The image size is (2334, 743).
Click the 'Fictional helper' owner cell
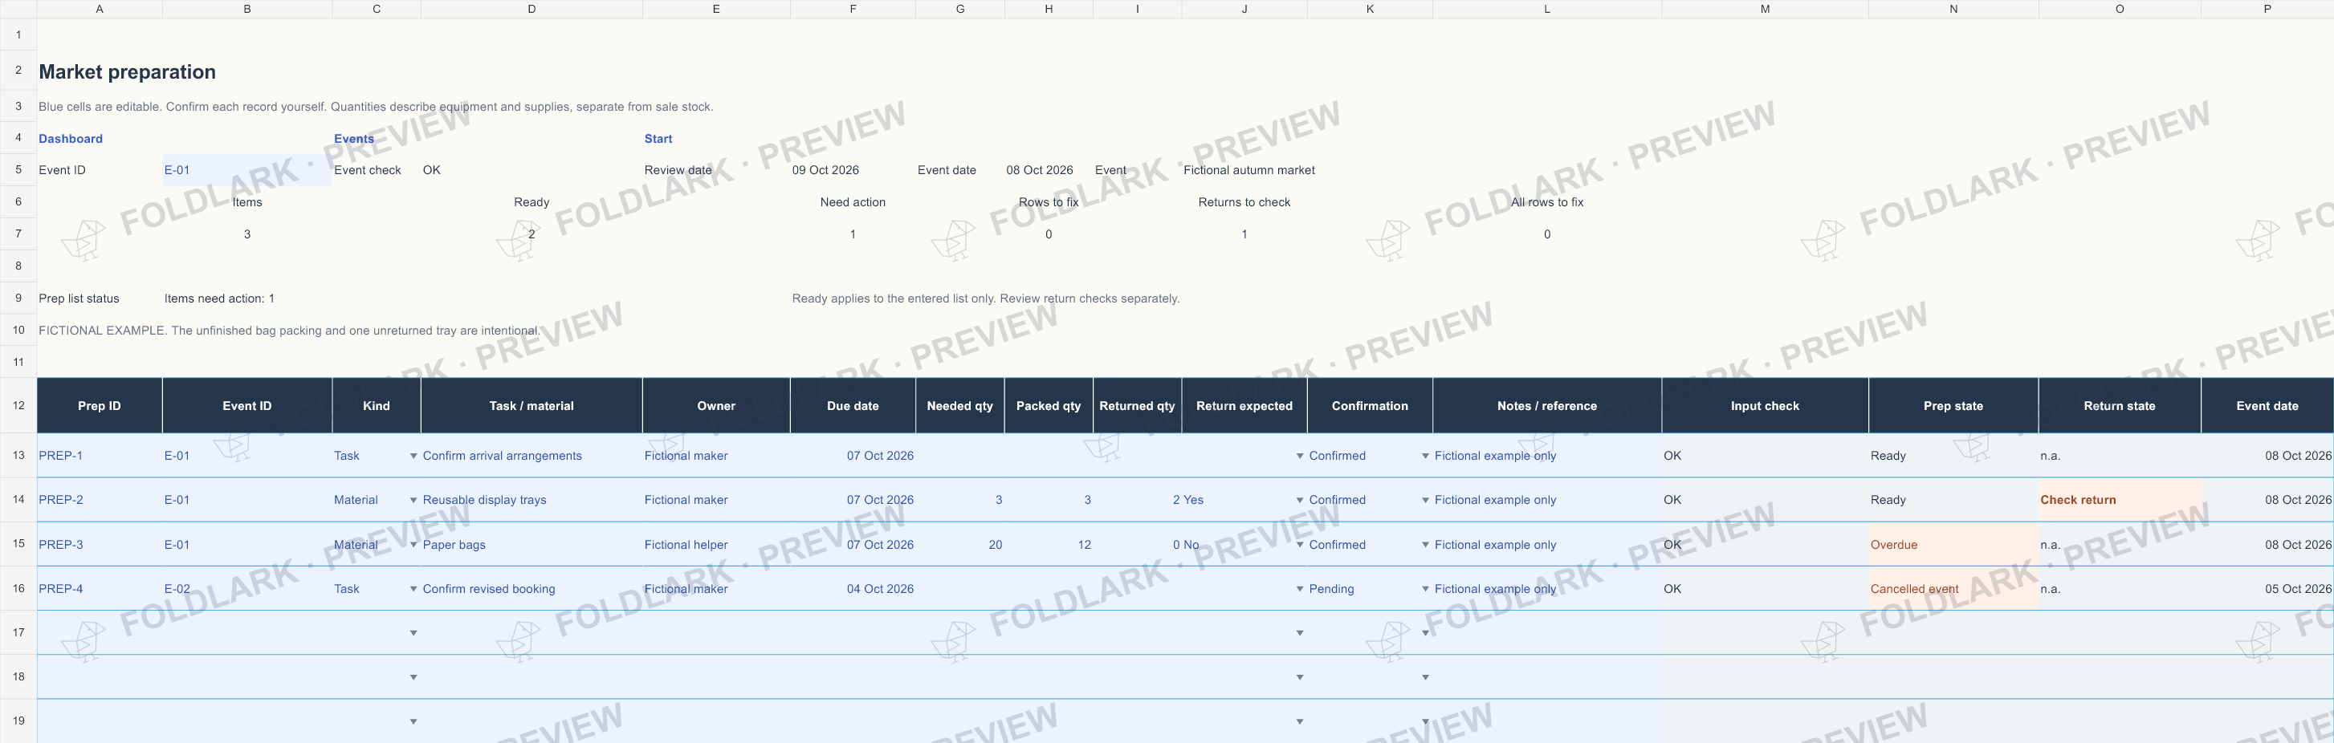(716, 545)
